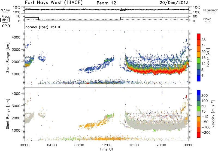
Task: Click the 'CPID' label
Action: [x=6, y=26]
